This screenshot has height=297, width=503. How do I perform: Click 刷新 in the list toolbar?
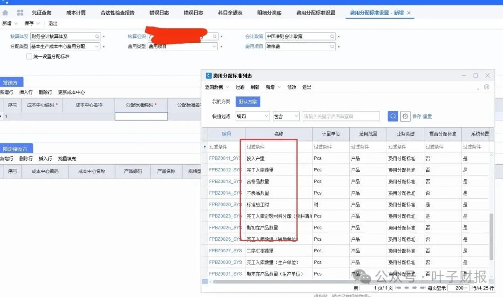[255, 87]
